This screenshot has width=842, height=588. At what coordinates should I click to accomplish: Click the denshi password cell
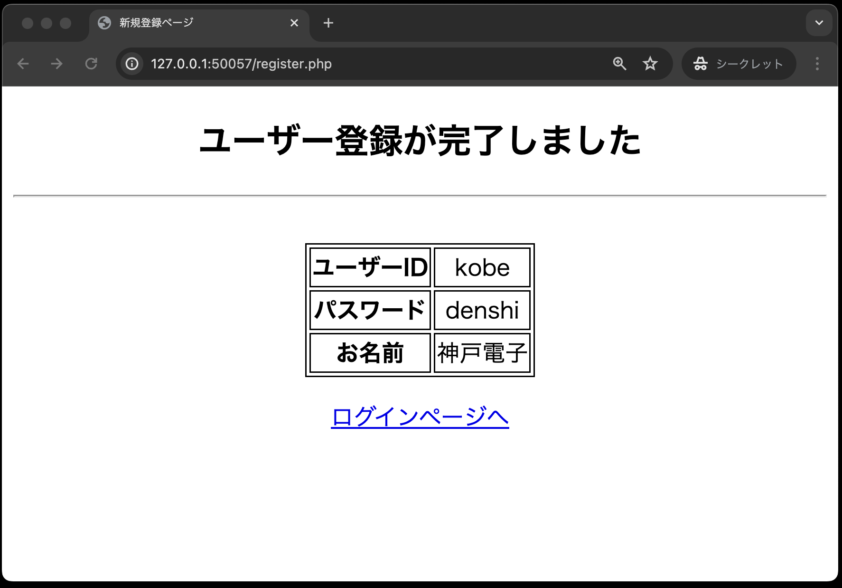point(482,310)
